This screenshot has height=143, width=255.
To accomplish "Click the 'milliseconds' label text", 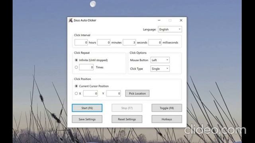I will [170, 43].
